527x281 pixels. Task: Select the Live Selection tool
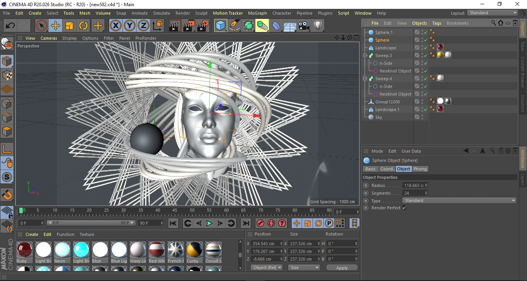[42, 26]
